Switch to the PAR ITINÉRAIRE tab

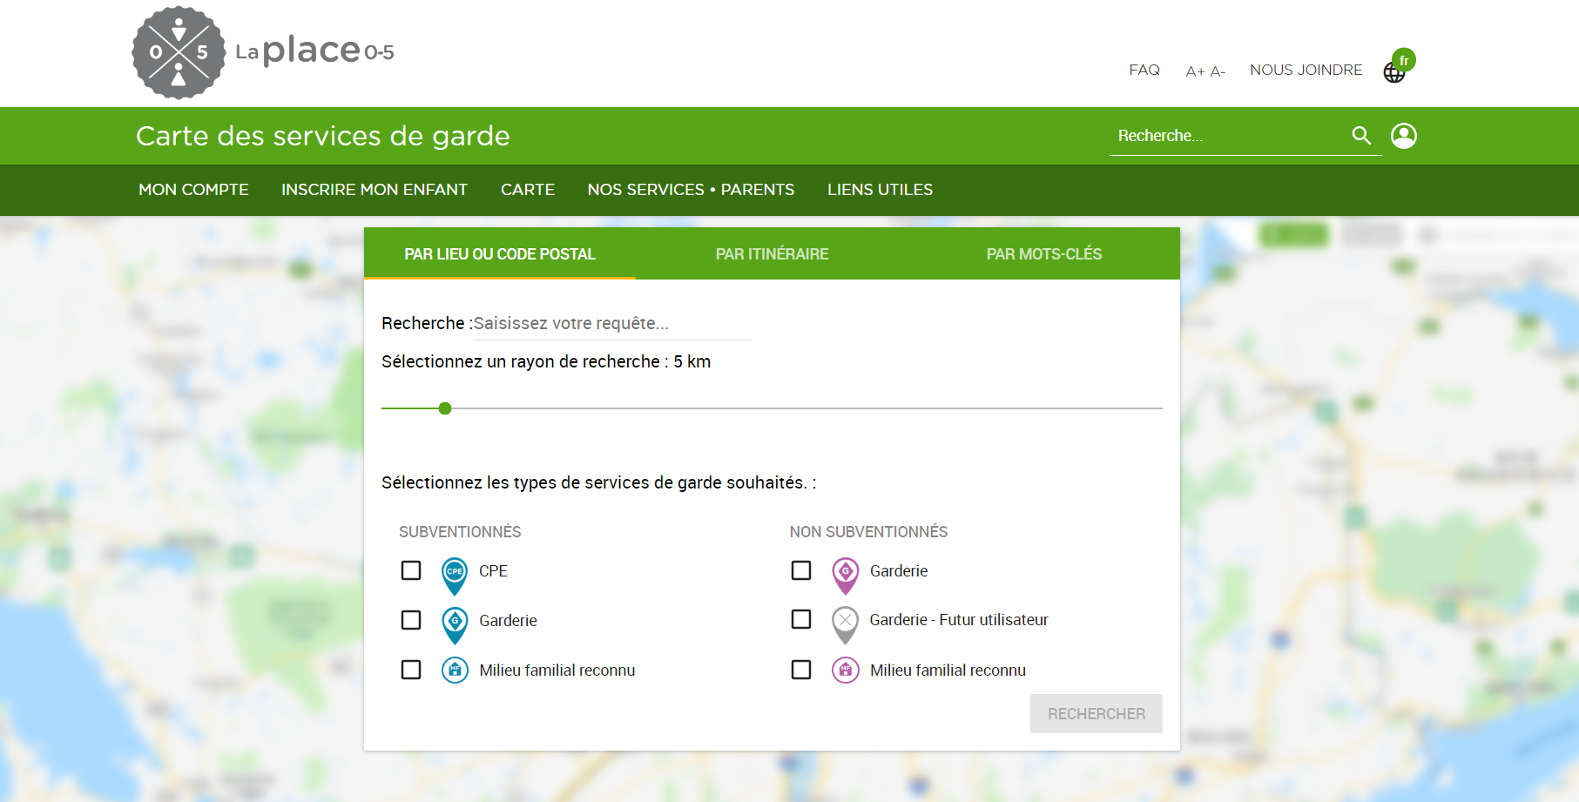(772, 253)
